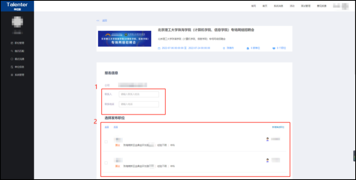Click the building icon beside 0 家单位
Viewport: 356px width, 180px height.
pyautogui.click(x=248, y=48)
